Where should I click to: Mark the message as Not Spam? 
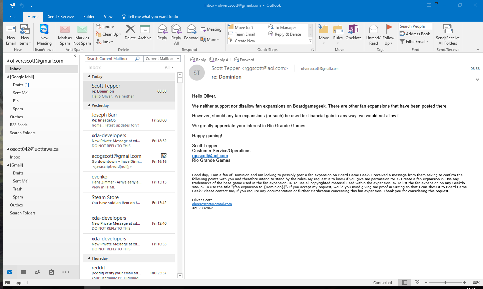[x=82, y=35]
